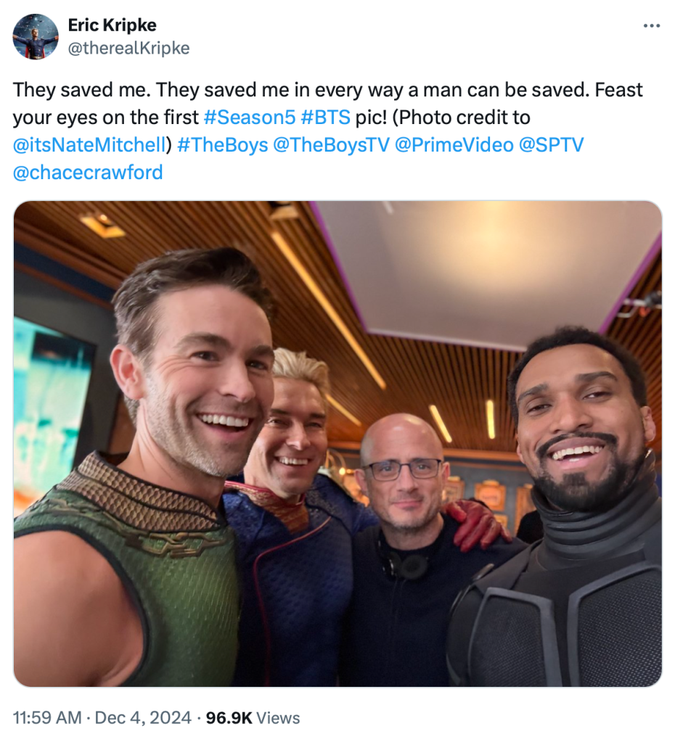
Task: Open the three-dot more options menu
Action: (x=651, y=26)
